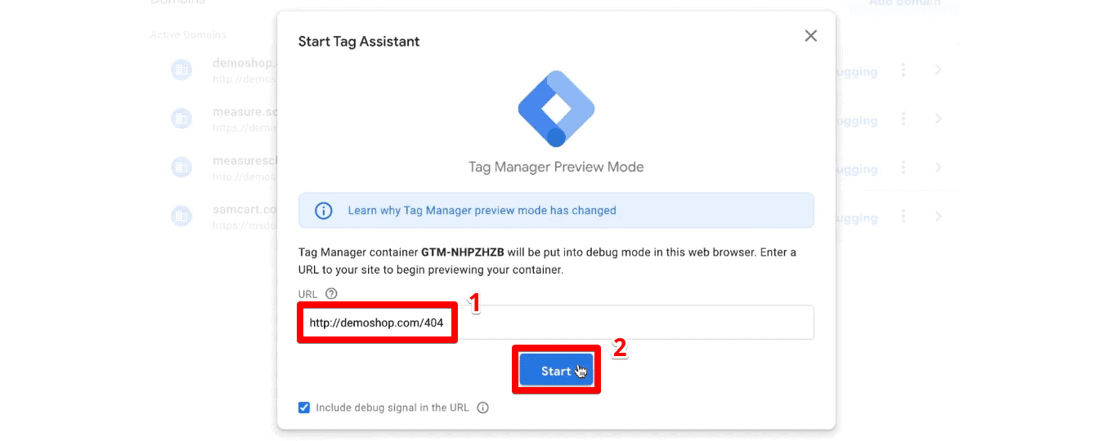
Task: Click the demoshop domain icon
Action: pos(181,70)
